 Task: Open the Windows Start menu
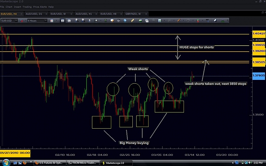pos(6,163)
